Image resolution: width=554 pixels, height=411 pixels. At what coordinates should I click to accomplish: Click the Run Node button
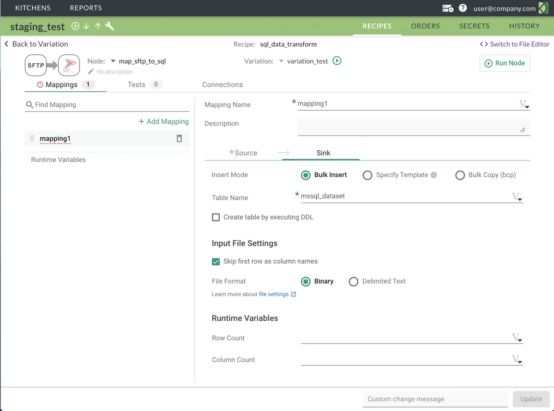click(505, 63)
